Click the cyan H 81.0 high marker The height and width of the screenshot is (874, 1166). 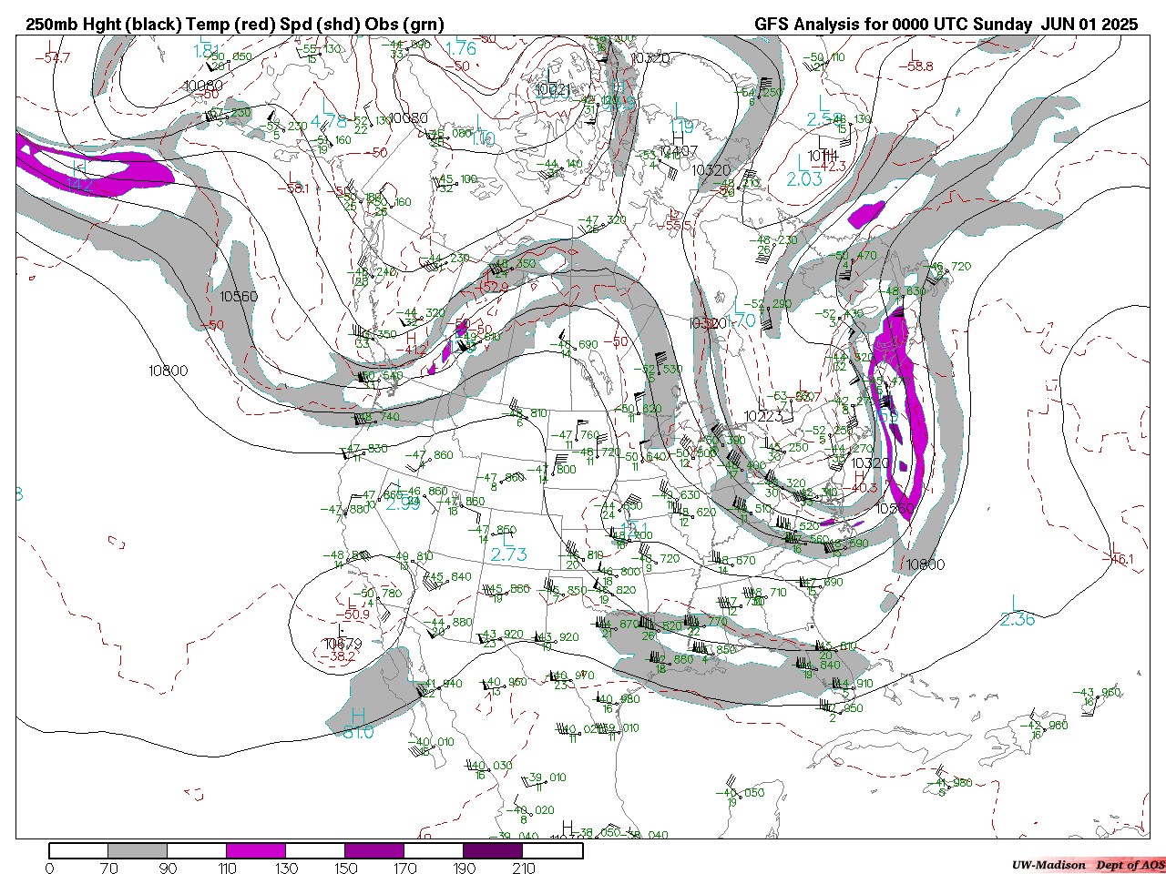click(357, 726)
